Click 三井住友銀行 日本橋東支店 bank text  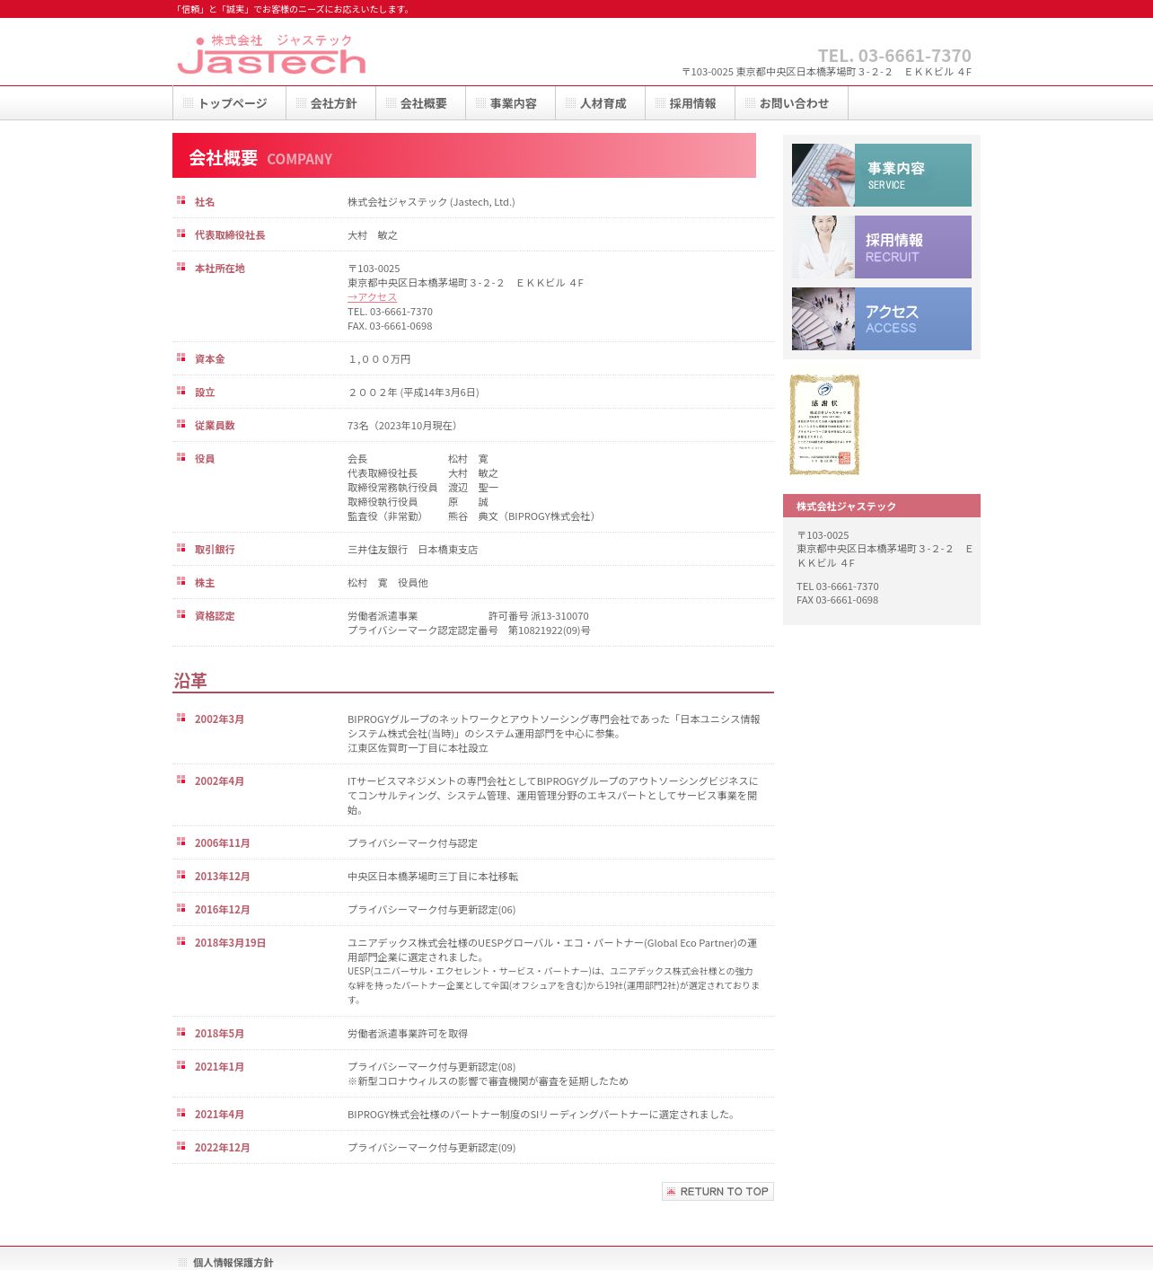(x=412, y=550)
